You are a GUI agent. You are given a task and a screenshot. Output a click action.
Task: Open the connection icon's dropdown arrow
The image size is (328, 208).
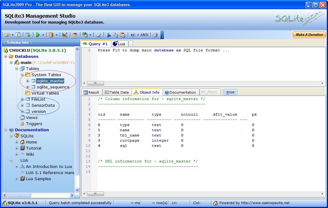pyautogui.click(x=13, y=35)
